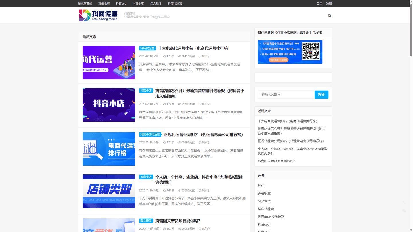Click the date 2023年11月29日
Image resolution: width=413 pixels, height=232 pixels.
(x=149, y=56)
